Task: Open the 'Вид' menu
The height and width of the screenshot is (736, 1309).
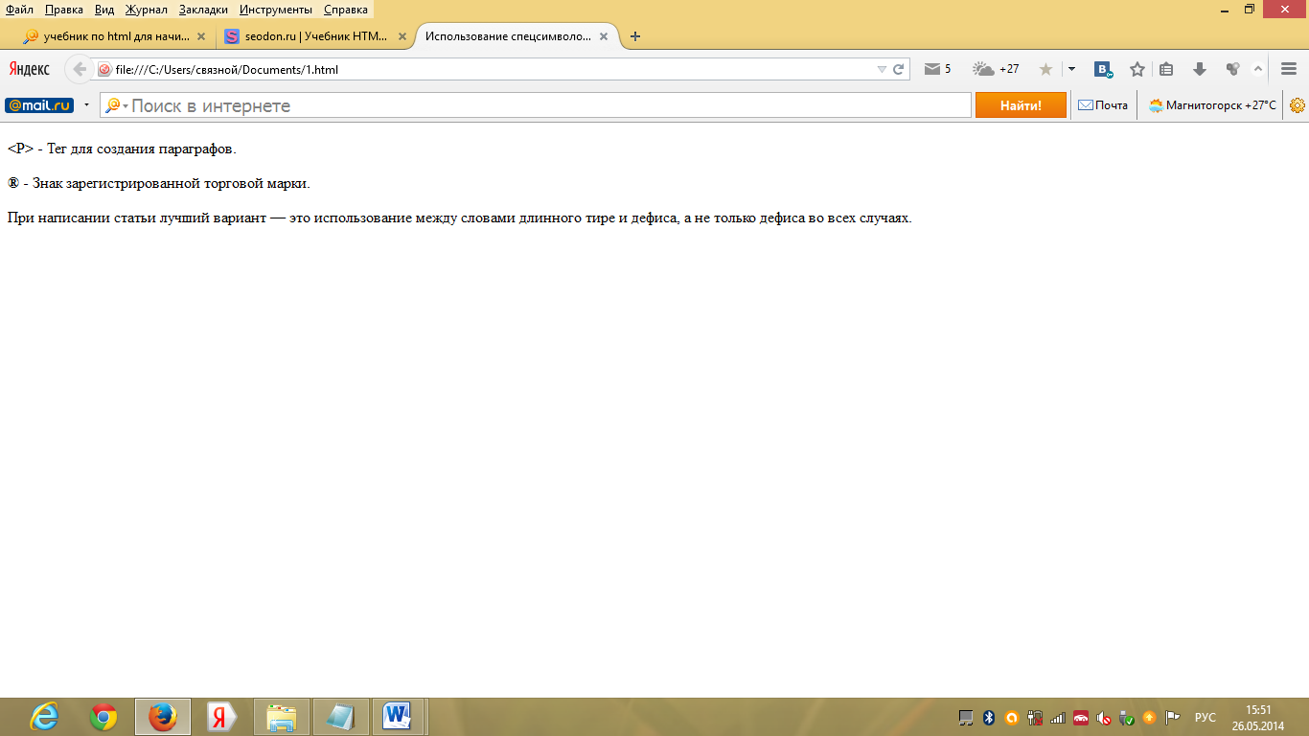Action: 104,10
